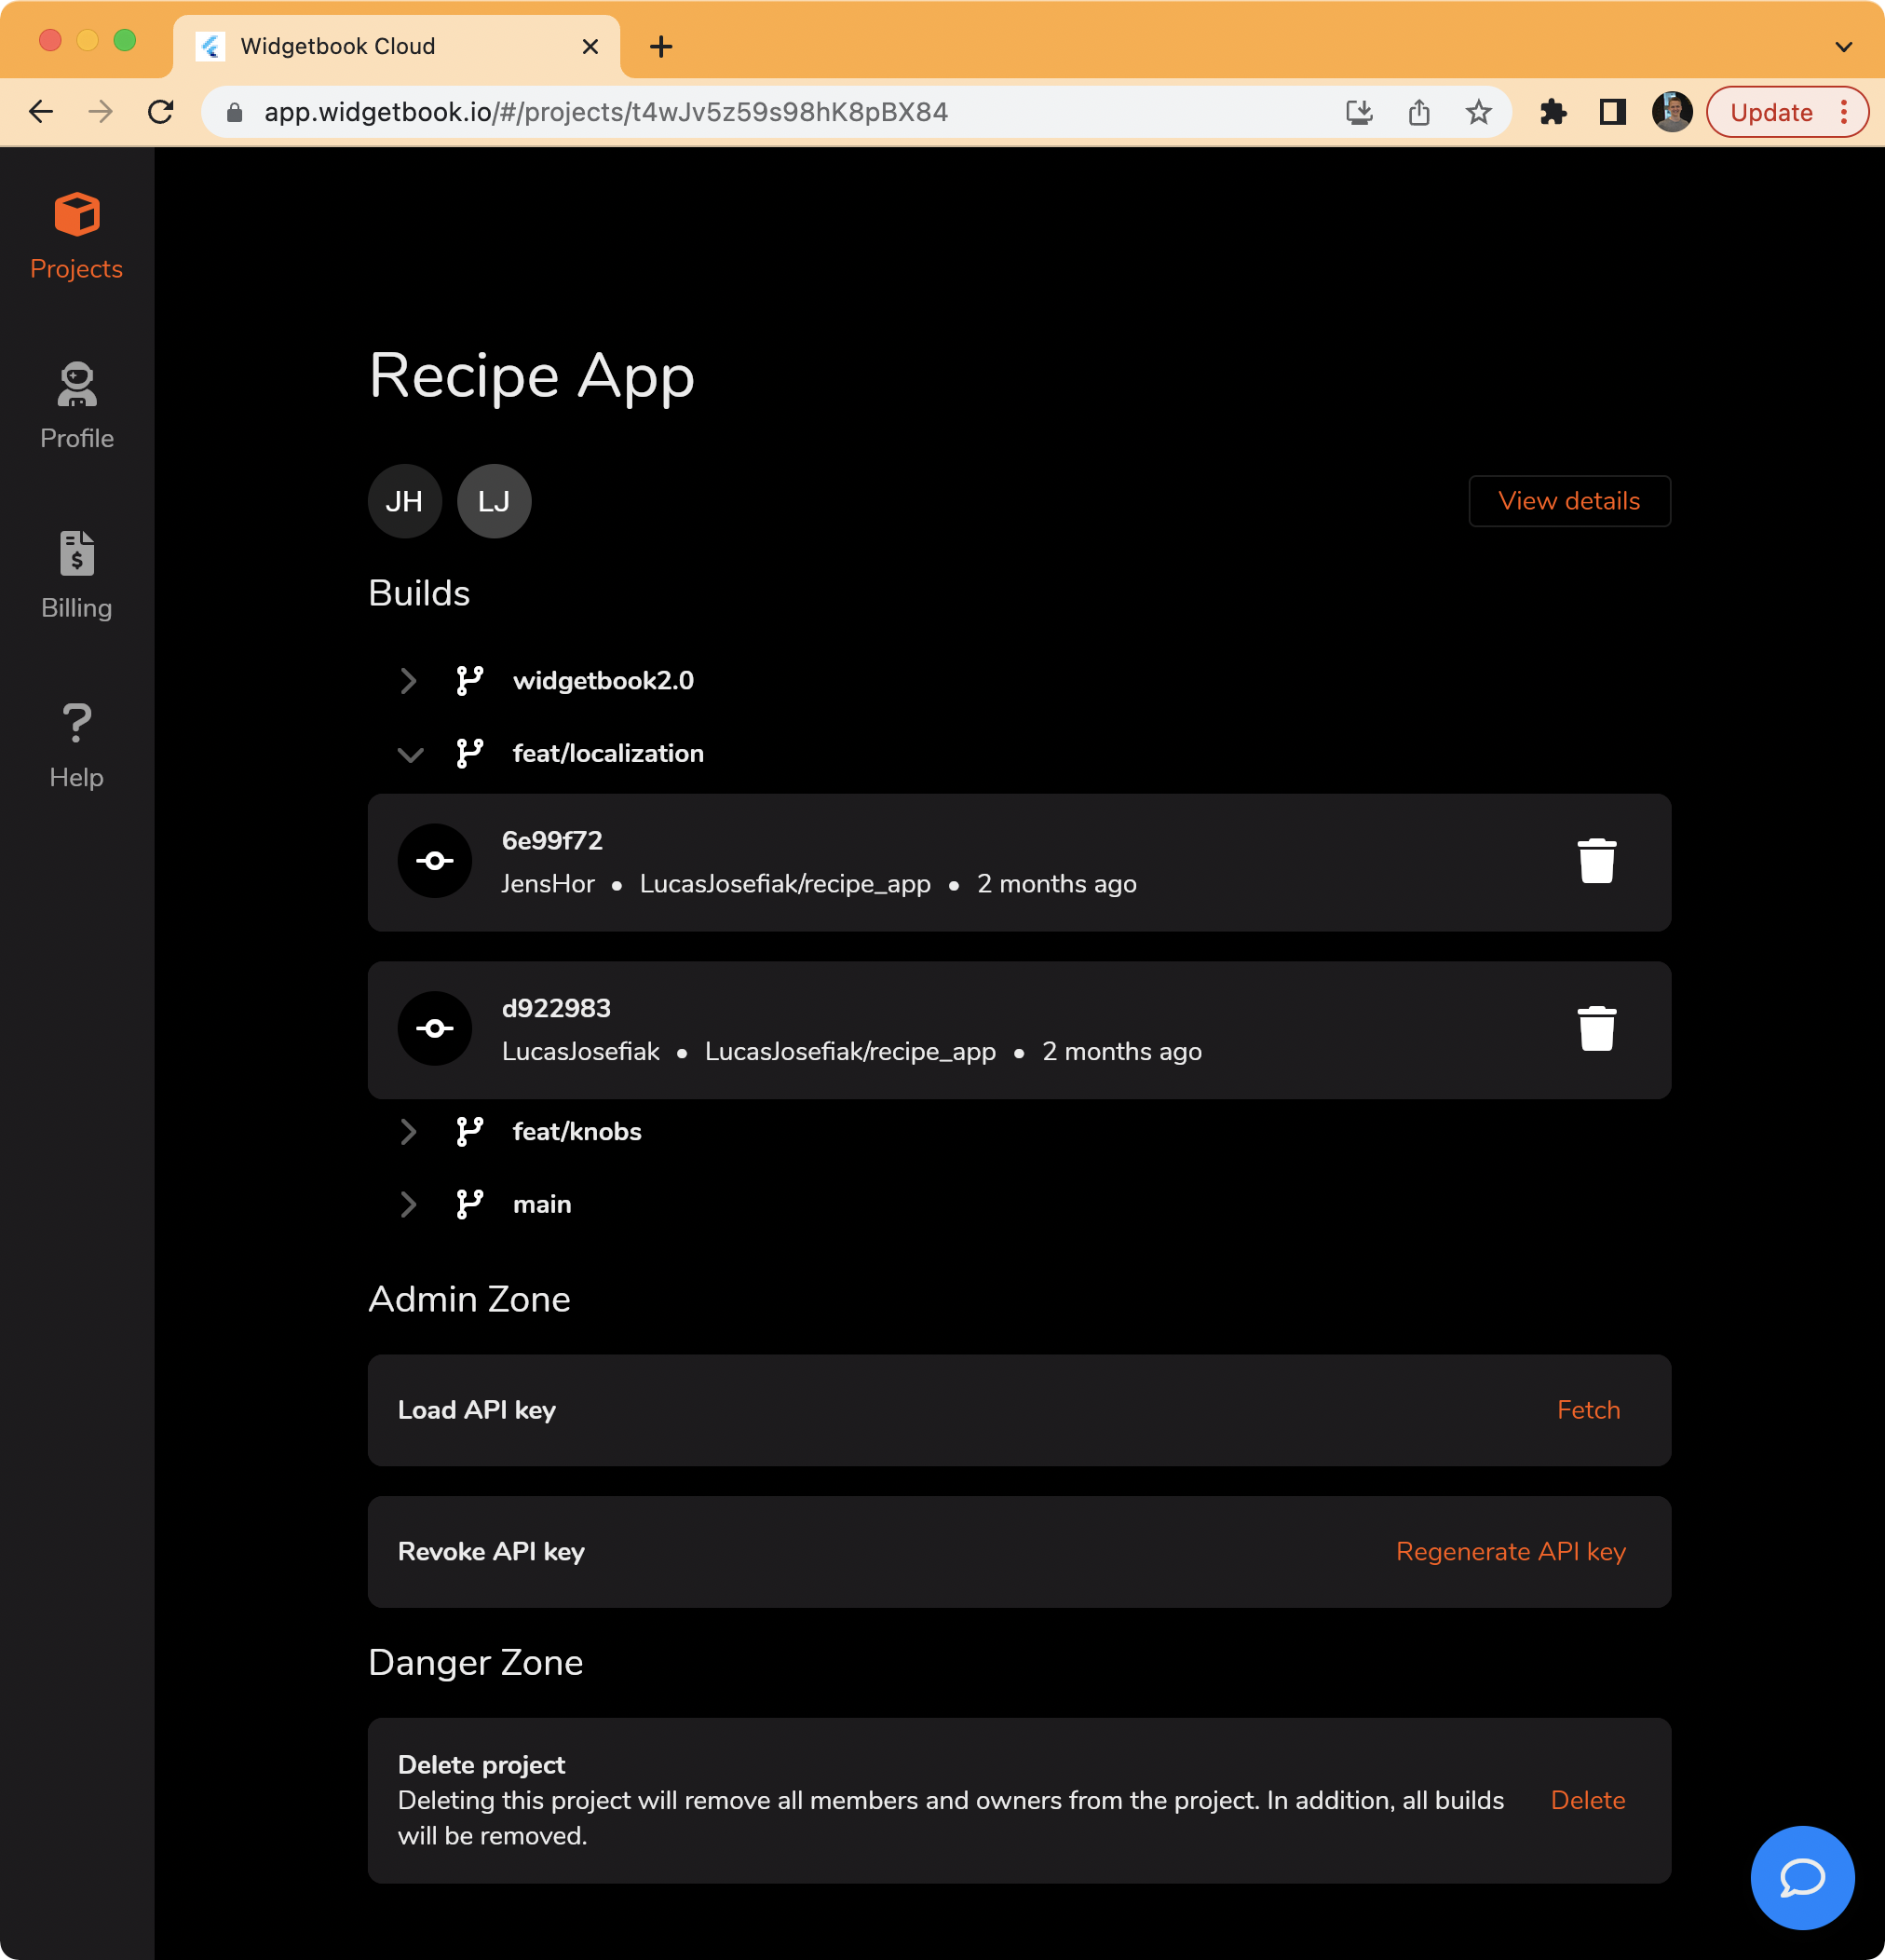
Task: Click the View details button
Action: pos(1568,501)
